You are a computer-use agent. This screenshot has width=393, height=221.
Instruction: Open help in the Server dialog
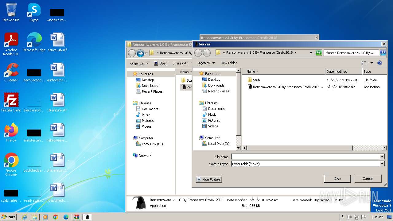380,63
